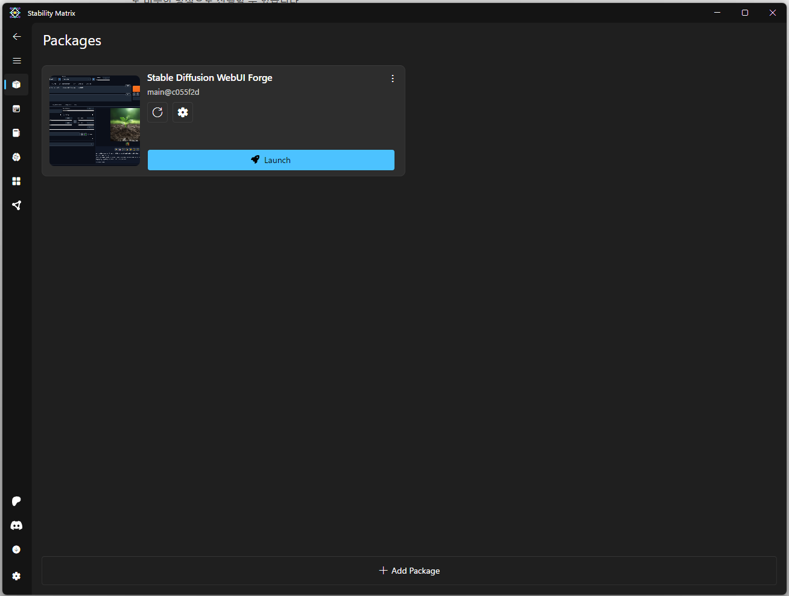This screenshot has height=596, width=789.
Task: Open the three-dot menu on Forge card
Action: pyautogui.click(x=393, y=79)
